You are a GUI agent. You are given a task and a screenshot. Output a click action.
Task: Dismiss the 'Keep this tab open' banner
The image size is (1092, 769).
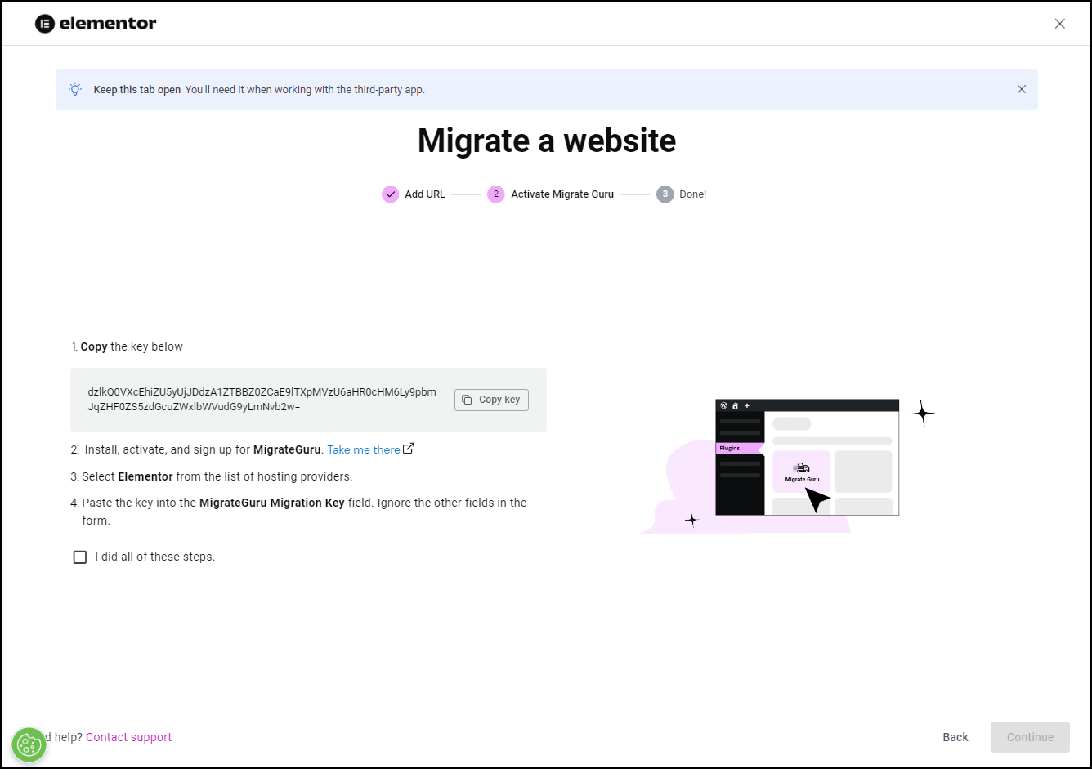tap(1021, 89)
